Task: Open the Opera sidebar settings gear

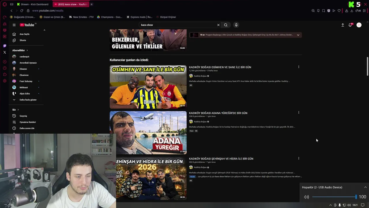Action: pyautogui.click(x=5, y=81)
